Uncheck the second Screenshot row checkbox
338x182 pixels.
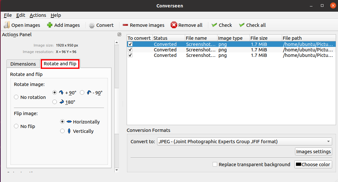130,49
